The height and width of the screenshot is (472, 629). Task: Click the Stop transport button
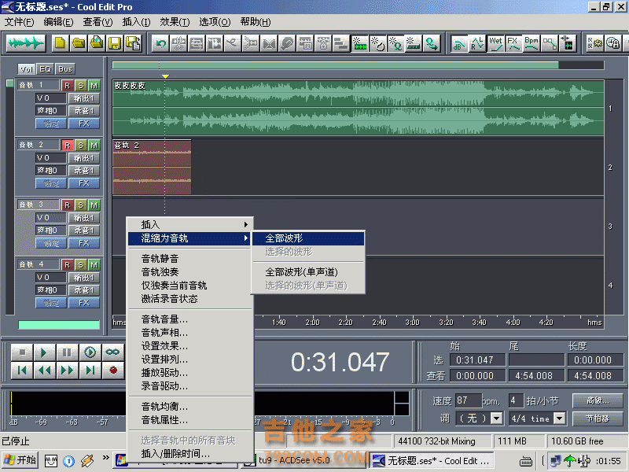(x=23, y=352)
